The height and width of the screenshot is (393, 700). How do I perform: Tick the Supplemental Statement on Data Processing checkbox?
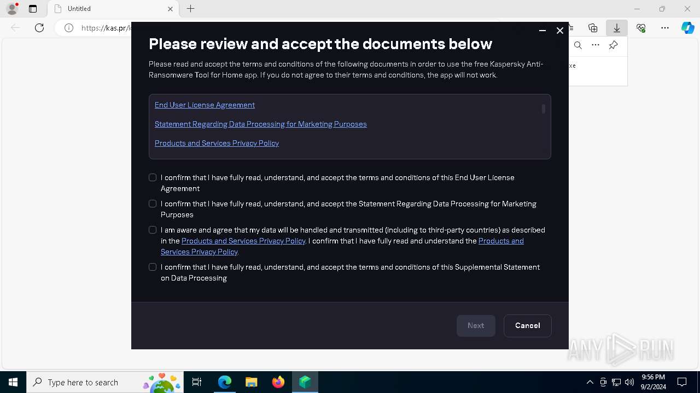153,267
